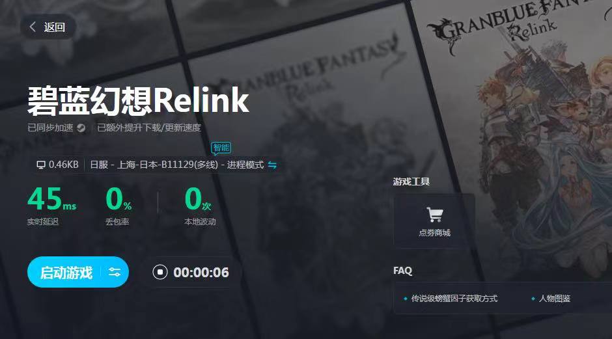Go back using the 返回 button
Image resolution: width=612 pixels, height=339 pixels.
pos(48,27)
